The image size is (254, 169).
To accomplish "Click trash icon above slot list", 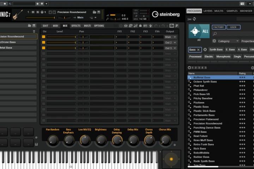I will pyautogui.click(x=34, y=31).
